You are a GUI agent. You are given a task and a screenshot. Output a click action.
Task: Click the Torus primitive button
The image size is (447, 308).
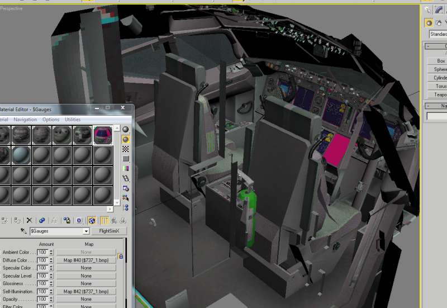tap(438, 86)
